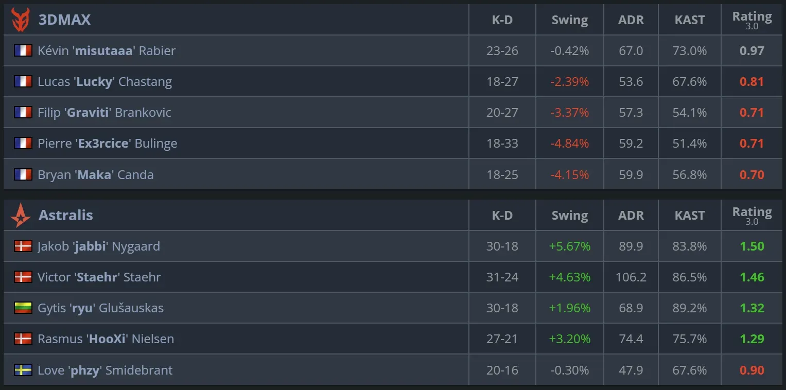Viewport: 786px width, 390px height.
Task: Open the 3DMAX team name link
Action: click(x=64, y=20)
